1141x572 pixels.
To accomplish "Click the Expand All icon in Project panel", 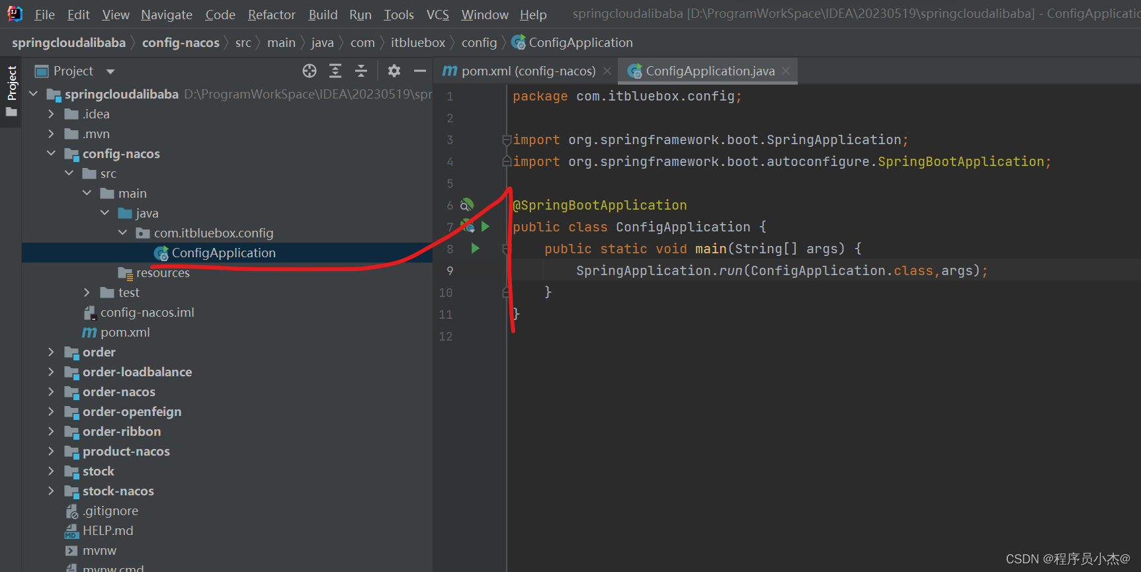I will pyautogui.click(x=335, y=71).
